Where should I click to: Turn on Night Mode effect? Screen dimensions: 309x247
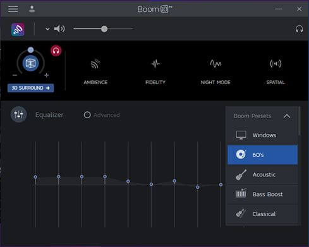215,71
